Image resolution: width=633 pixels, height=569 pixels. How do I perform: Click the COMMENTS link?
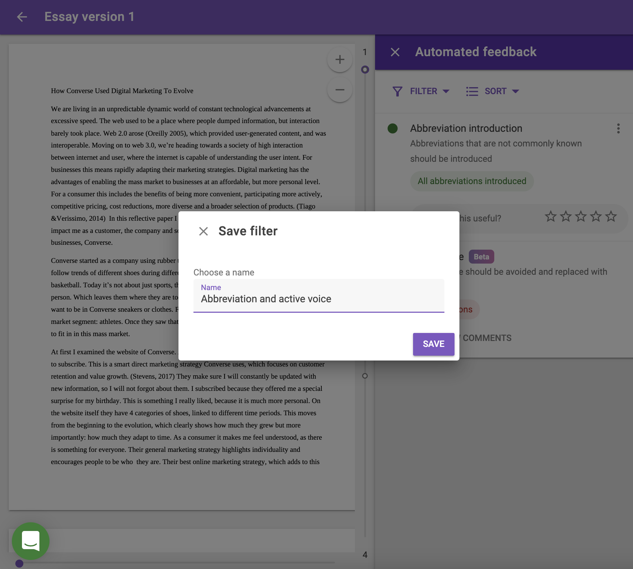(x=487, y=338)
